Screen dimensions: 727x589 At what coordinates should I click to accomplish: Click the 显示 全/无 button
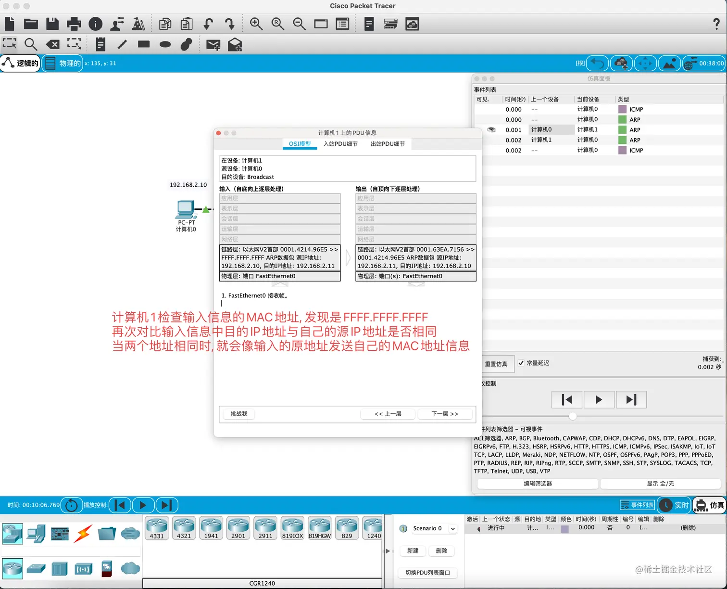point(660,484)
